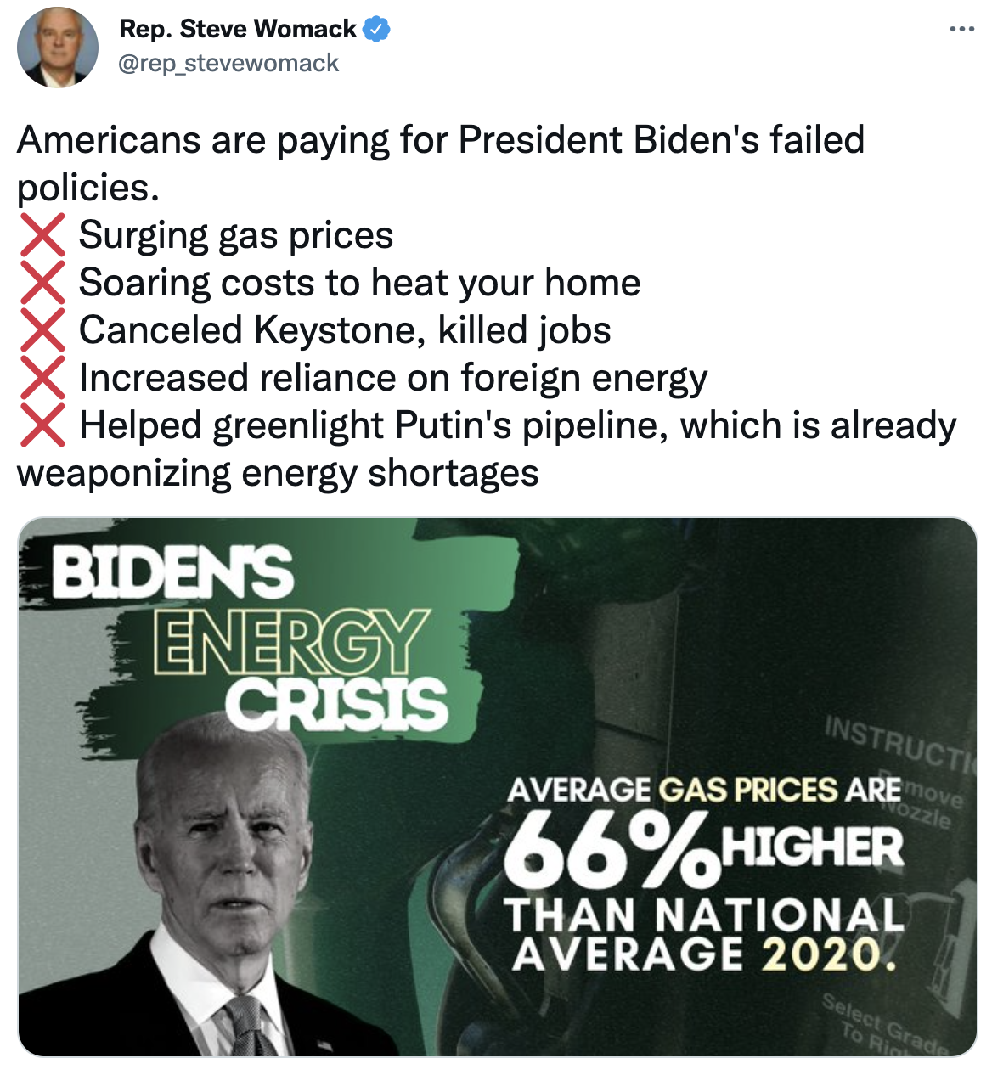Click "Increased reliance on foreign energy" text
Screen dimensions: 992x1075
pyautogui.click(x=392, y=379)
